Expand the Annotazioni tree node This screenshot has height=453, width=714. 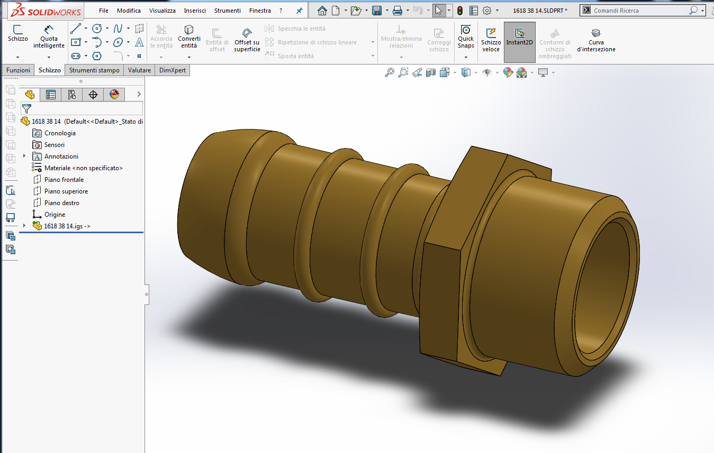point(24,156)
